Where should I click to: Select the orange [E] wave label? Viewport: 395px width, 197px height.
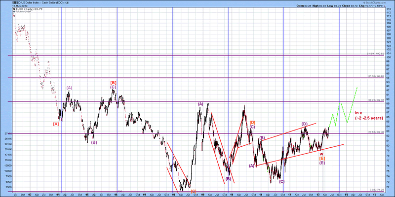(x=322, y=158)
